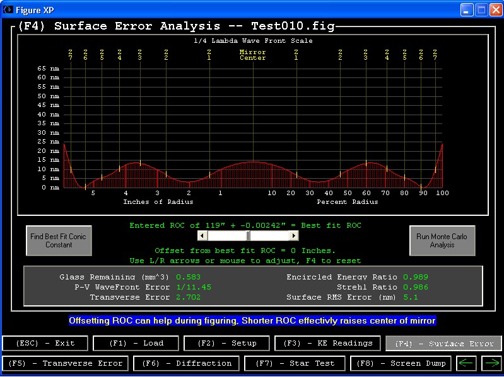The image size is (504, 377).
Task: Click the Find Best Fit Conic Constant button
Action: pyautogui.click(x=59, y=241)
